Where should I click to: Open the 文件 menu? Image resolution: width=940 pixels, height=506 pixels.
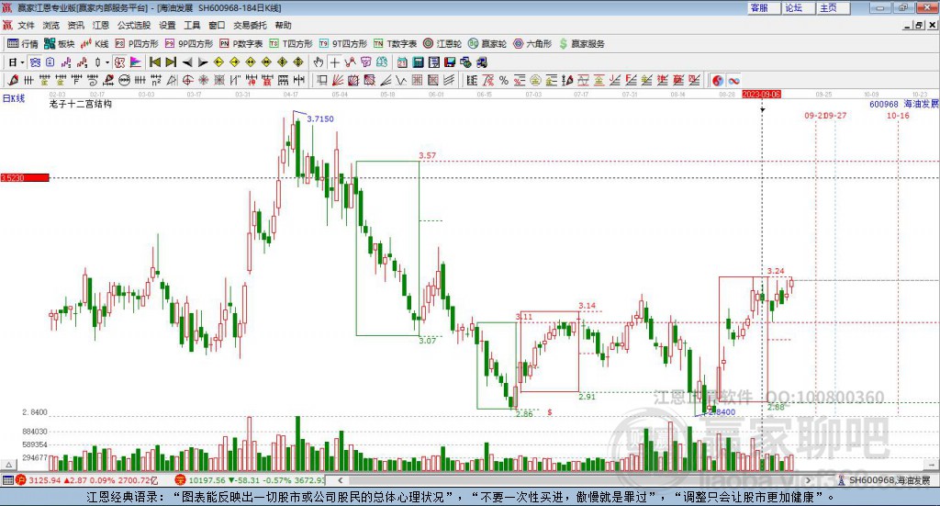coord(26,25)
